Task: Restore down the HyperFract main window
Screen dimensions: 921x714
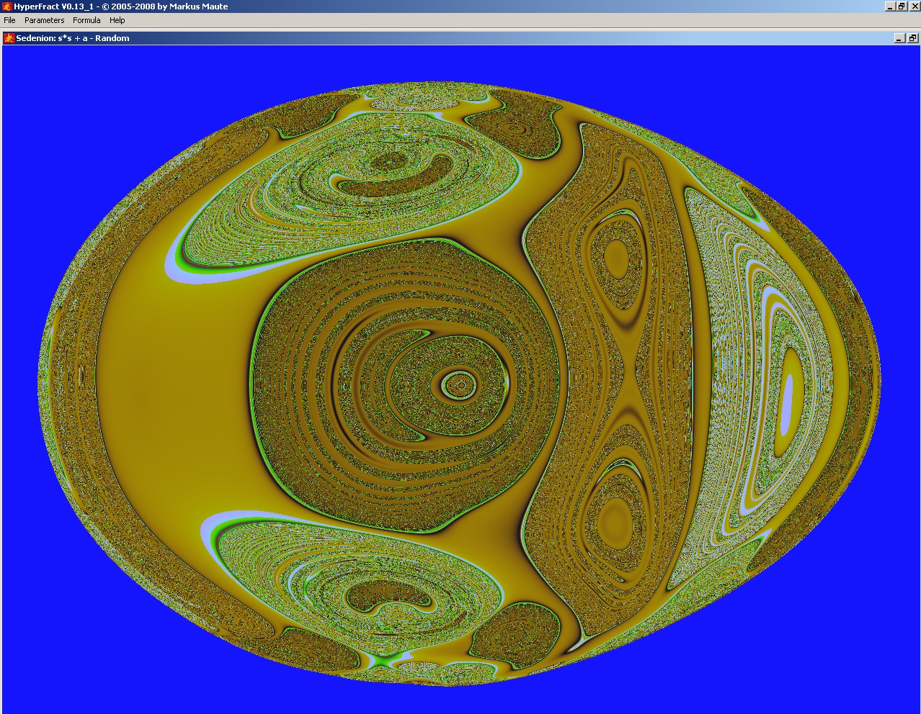Action: [902, 6]
